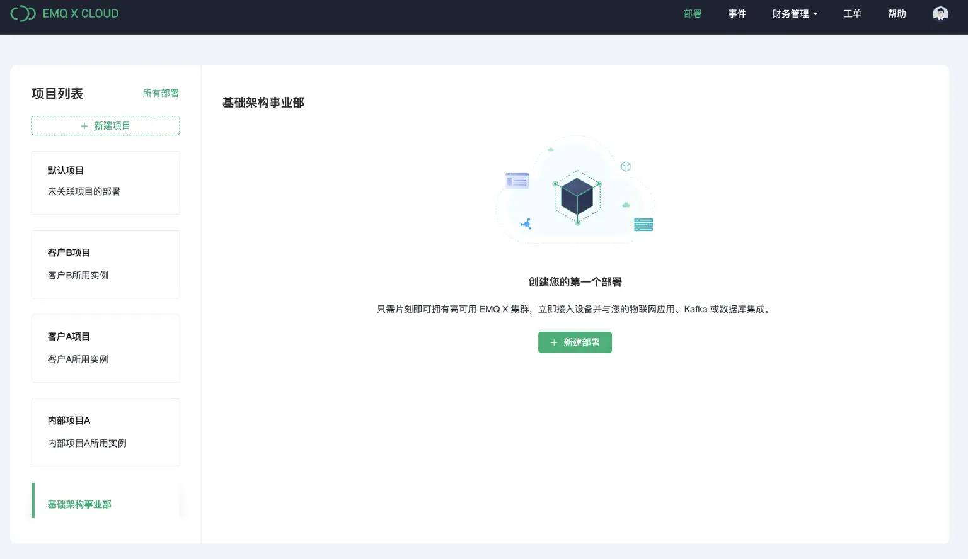This screenshot has width=968, height=559.
Task: Click the plus icon on 新建项目 button
Action: 84,126
